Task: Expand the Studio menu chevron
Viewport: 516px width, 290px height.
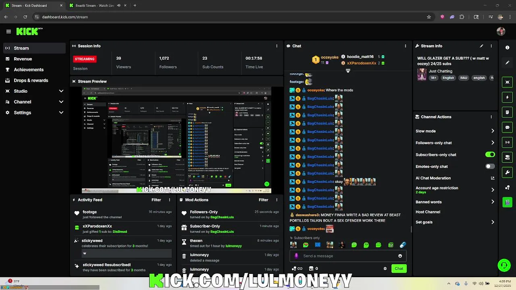Action: pyautogui.click(x=61, y=91)
